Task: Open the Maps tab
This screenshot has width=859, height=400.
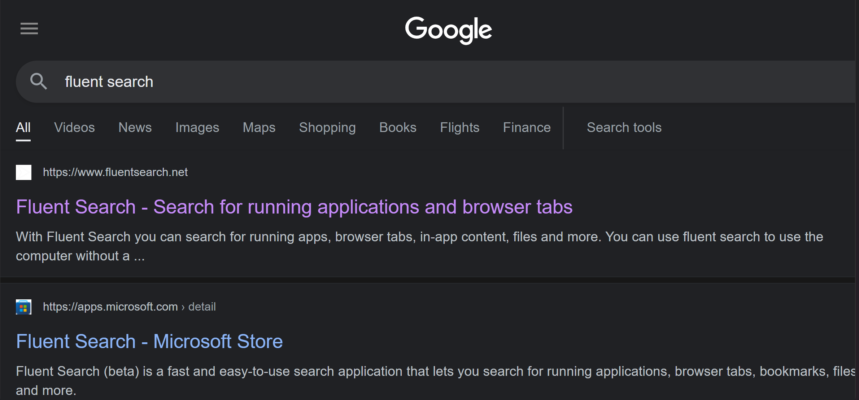Action: tap(259, 127)
